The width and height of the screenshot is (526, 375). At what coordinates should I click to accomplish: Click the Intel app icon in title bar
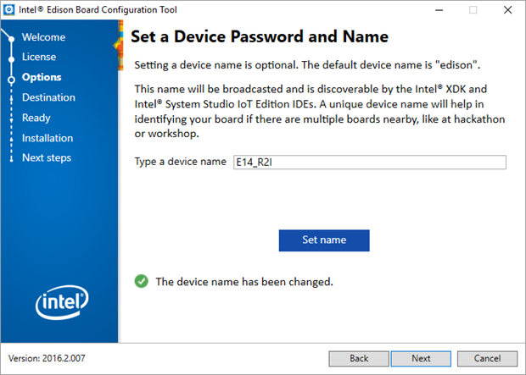pyautogui.click(x=9, y=9)
